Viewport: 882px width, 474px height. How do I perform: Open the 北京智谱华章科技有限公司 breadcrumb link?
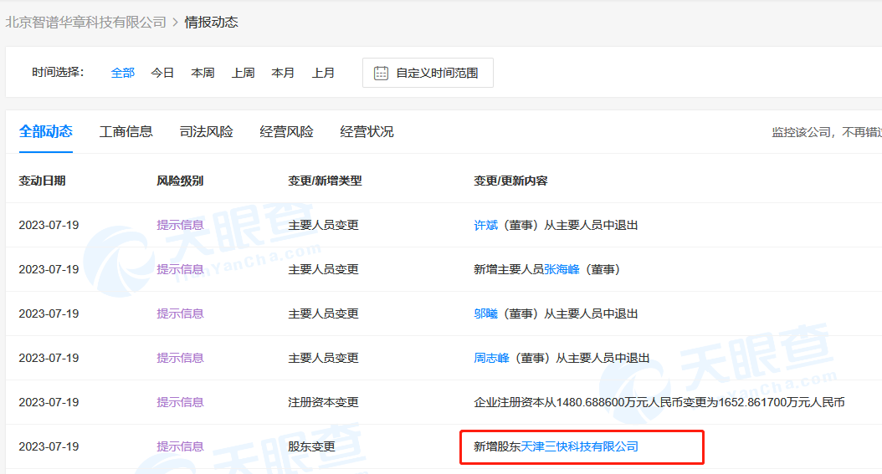click(86, 23)
